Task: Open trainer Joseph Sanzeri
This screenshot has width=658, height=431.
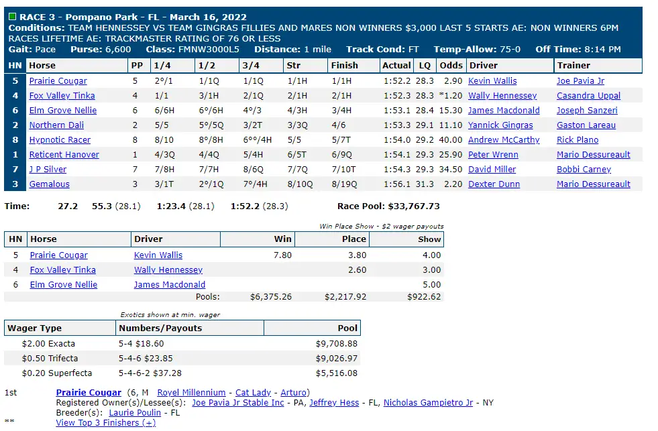Action: tap(587, 111)
